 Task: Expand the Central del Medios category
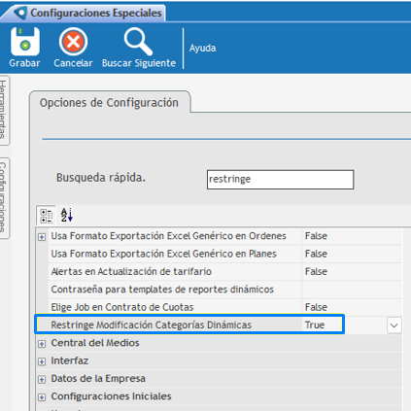42,344
